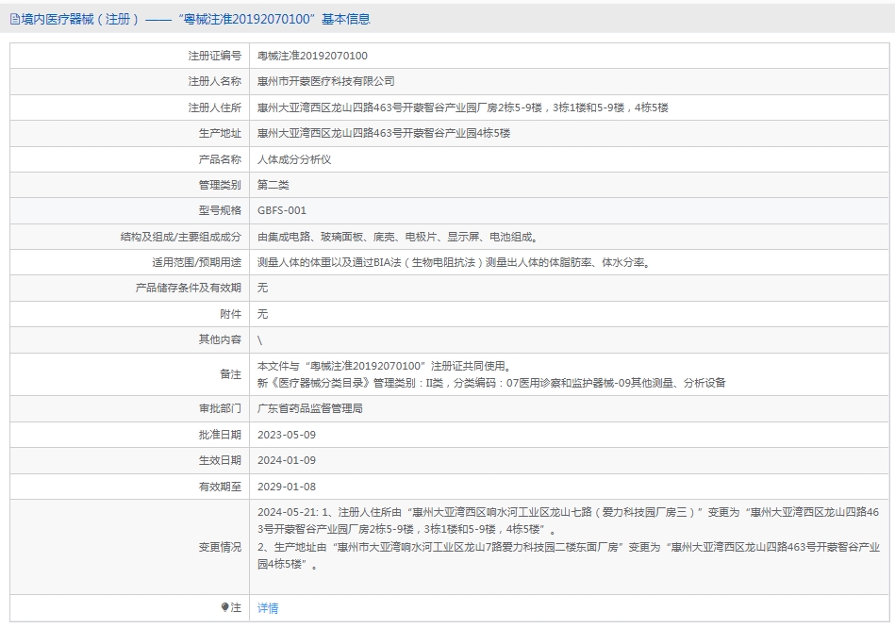Click the expiry date 2029-01-08
The width and height of the screenshot is (895, 628).
click(287, 487)
